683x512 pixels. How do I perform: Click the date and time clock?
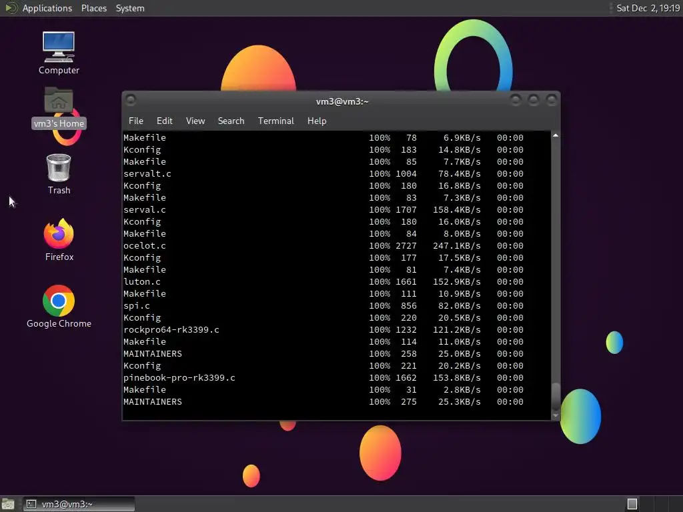648,8
